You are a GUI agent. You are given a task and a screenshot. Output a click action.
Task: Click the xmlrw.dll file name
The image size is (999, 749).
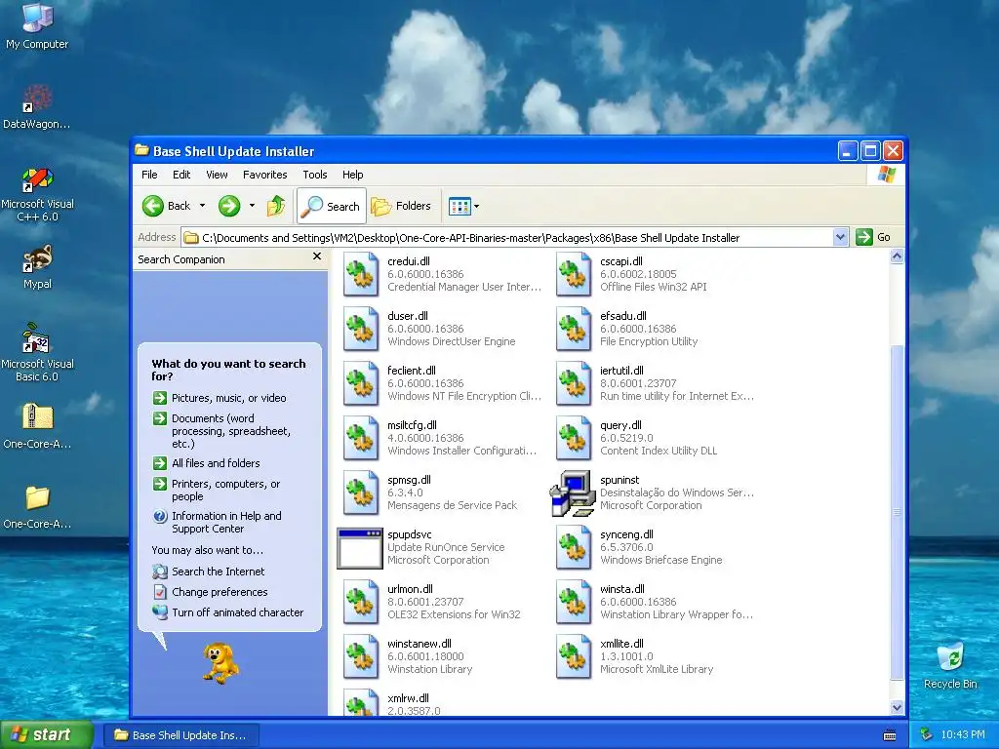[408, 698]
